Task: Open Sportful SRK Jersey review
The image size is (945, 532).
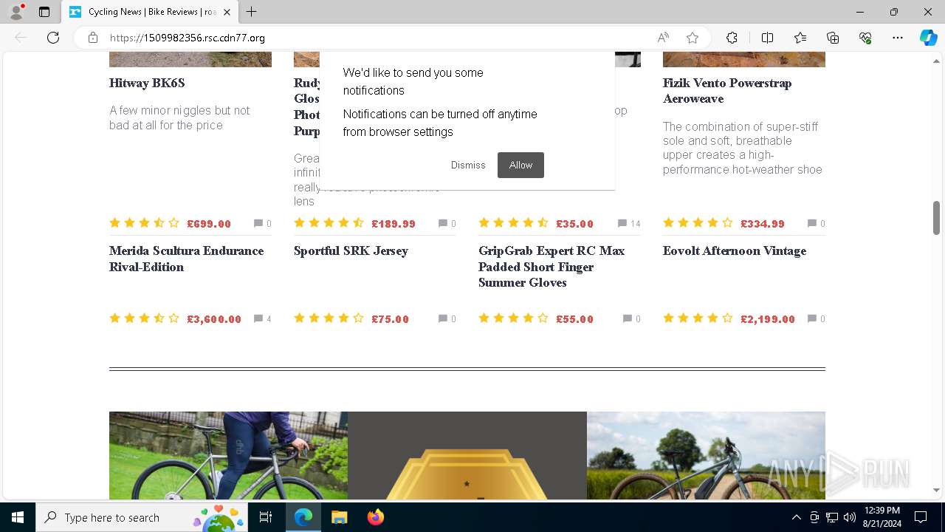Action: click(x=351, y=251)
